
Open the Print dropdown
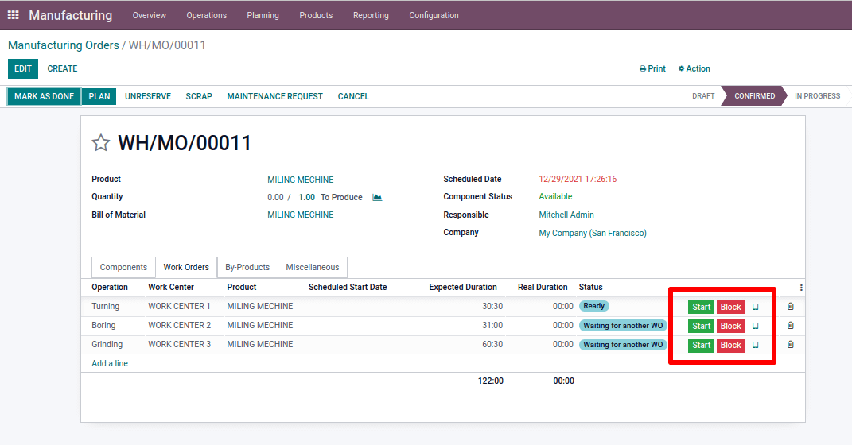point(652,69)
